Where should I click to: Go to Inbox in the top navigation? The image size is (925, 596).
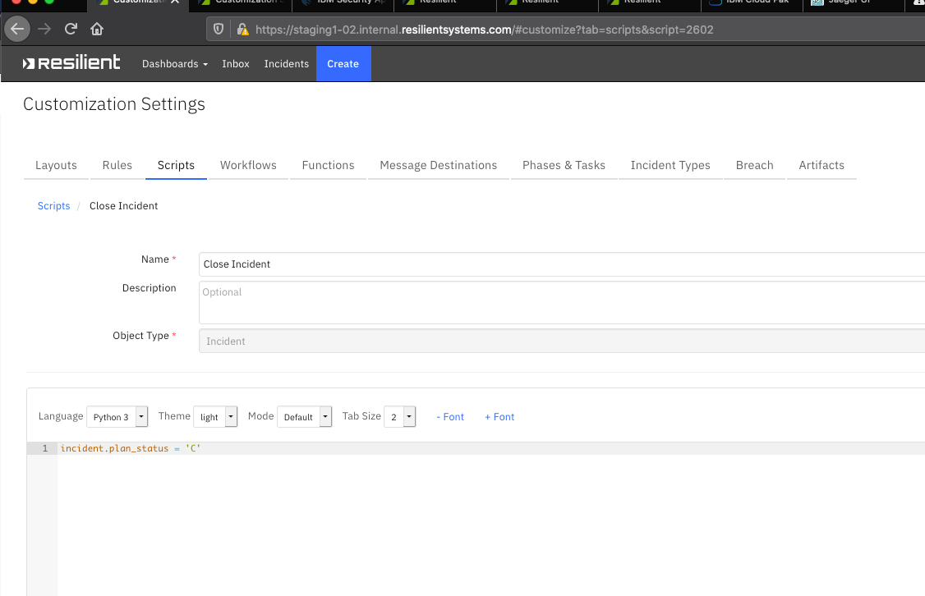coord(236,64)
